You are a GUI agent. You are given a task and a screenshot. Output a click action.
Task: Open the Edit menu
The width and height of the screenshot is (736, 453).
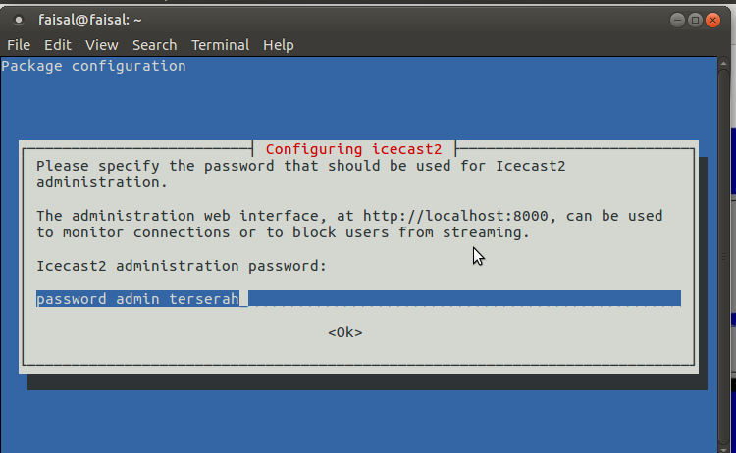[x=57, y=45]
